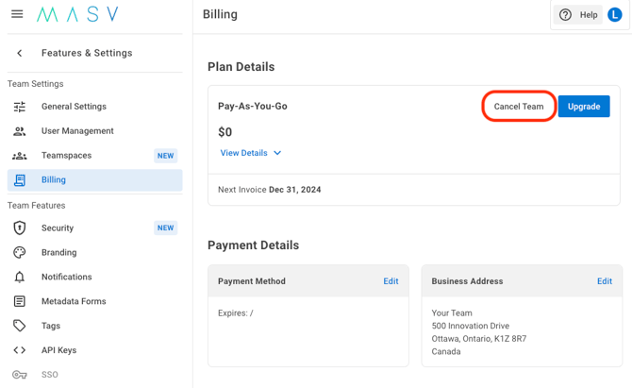Click the blue Upgrade button
The width and height of the screenshot is (632, 388).
click(584, 107)
